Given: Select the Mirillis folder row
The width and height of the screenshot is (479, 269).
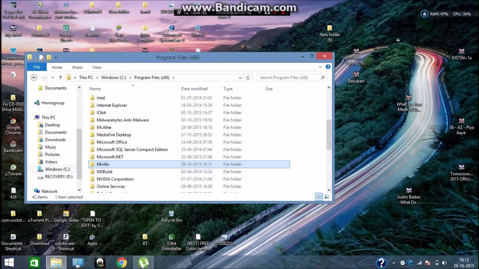Looking at the screenshot, I should coord(189,164).
